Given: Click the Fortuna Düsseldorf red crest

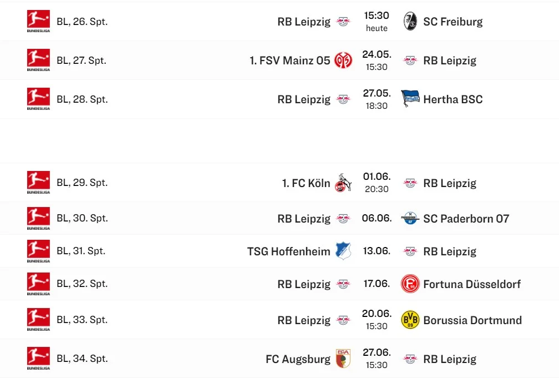Looking at the screenshot, I should 410,284.
